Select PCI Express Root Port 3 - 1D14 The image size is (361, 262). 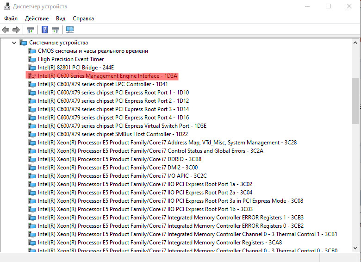(x=113, y=109)
